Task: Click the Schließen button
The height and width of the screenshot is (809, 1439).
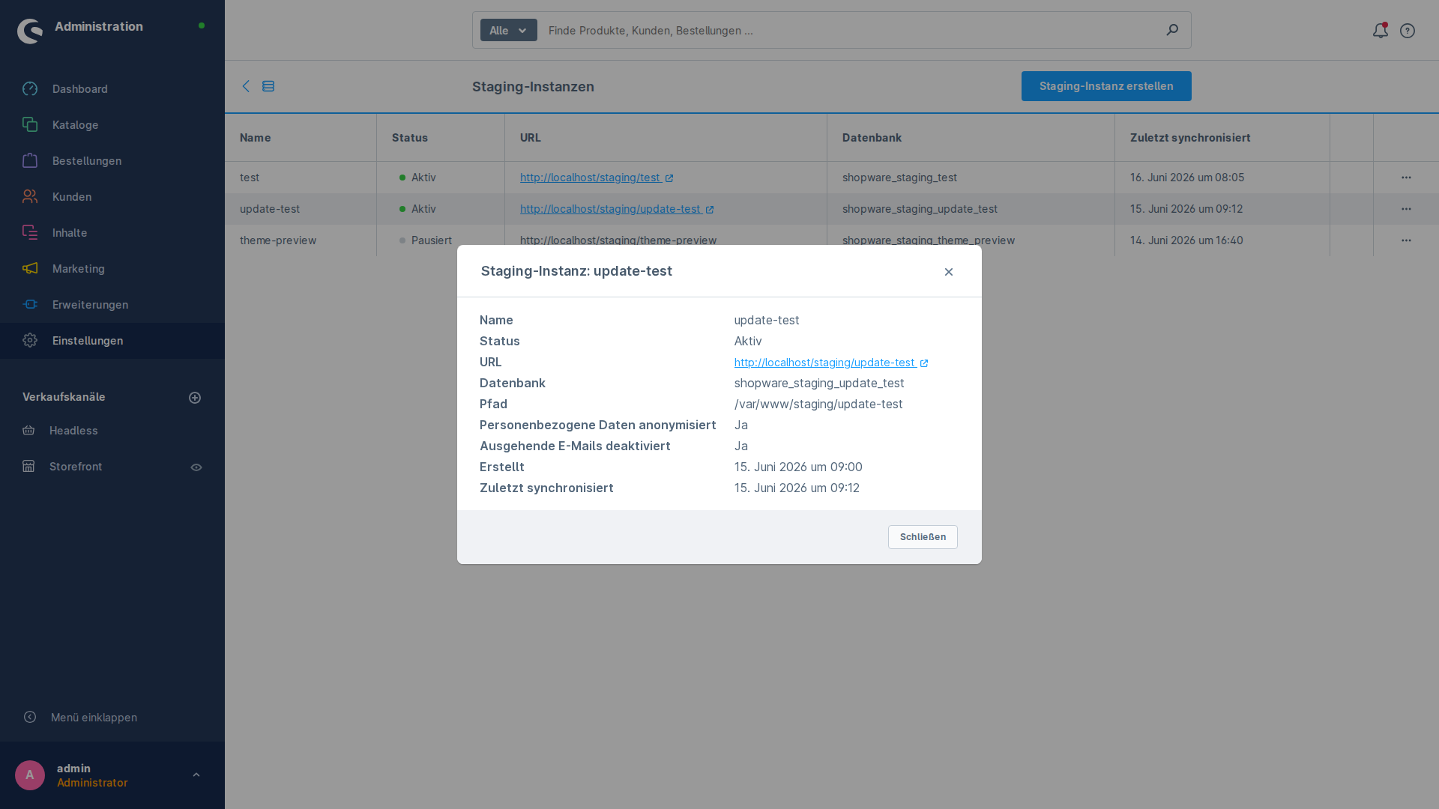Action: coord(923,537)
